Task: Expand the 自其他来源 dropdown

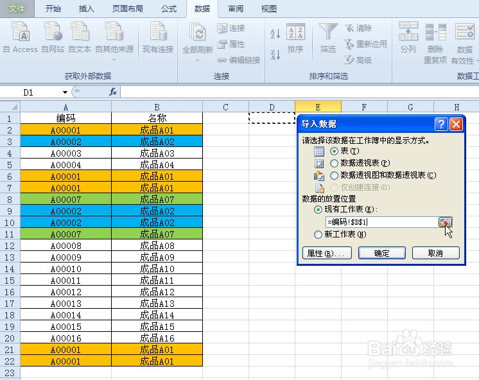Action: click(114, 60)
